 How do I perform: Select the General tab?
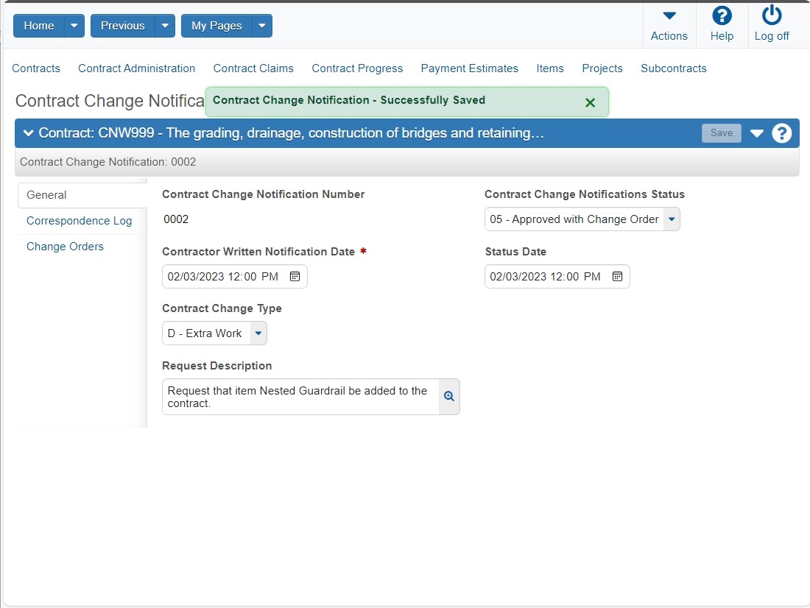82,195
